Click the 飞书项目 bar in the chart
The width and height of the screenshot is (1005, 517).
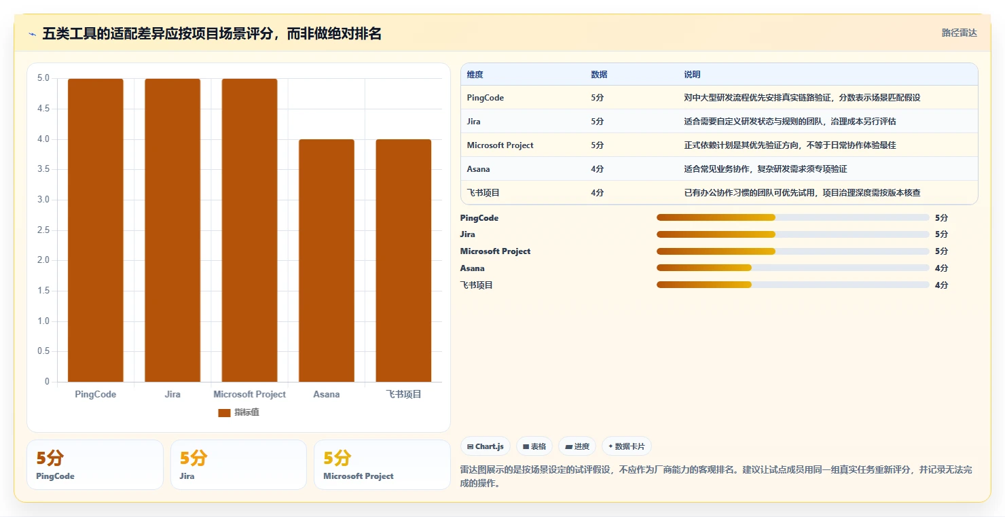tap(403, 261)
